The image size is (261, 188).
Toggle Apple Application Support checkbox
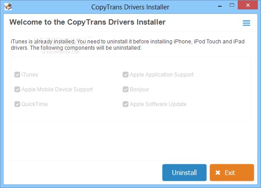[125, 75]
